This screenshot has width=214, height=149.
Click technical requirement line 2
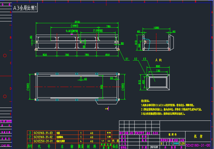[171, 109]
